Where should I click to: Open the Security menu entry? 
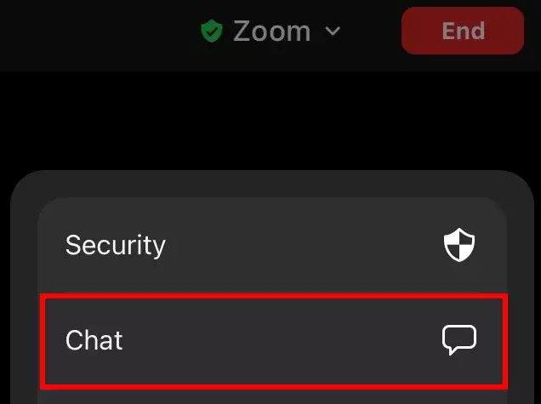pyautogui.click(x=272, y=246)
